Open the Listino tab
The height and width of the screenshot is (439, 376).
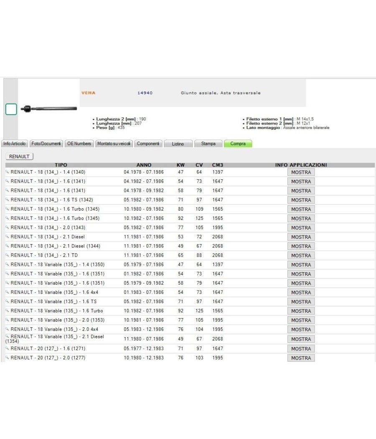[178, 144]
